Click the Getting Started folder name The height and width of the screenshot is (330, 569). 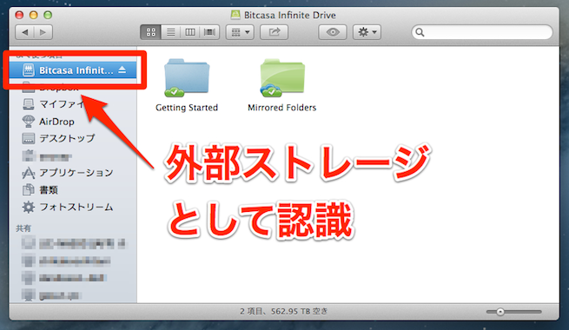pyautogui.click(x=187, y=108)
